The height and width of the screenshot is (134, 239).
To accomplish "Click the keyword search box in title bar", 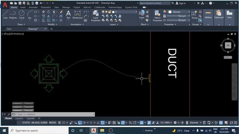I will pyautogui.click(x=155, y=3).
